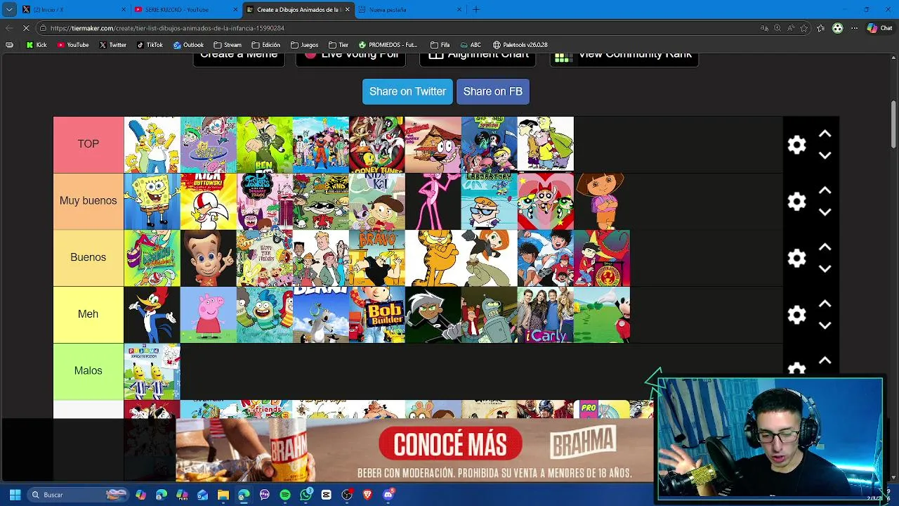
Task: Open settings gear for Buenos tier
Action: [x=796, y=258]
